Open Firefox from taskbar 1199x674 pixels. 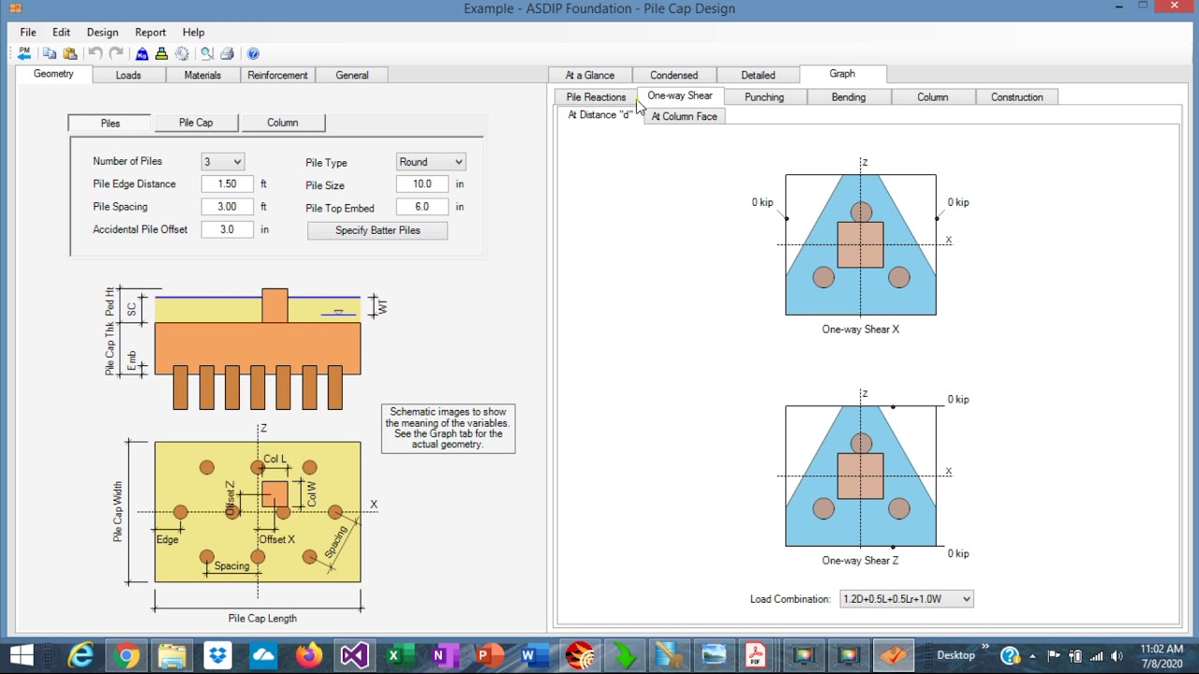click(308, 655)
